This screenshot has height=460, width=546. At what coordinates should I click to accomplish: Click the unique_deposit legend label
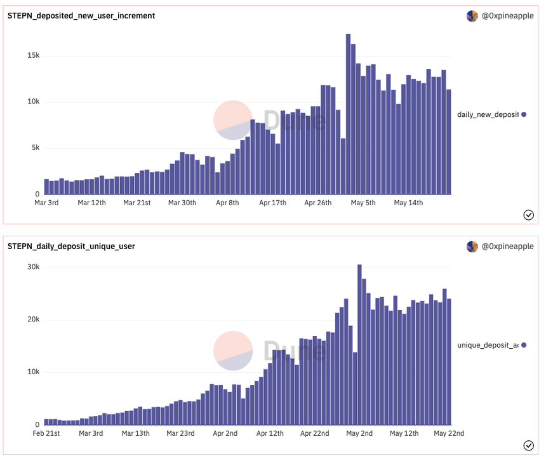pyautogui.click(x=488, y=345)
